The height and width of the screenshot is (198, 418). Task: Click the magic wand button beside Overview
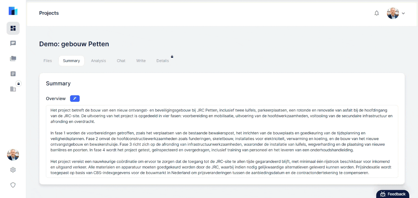tap(75, 98)
